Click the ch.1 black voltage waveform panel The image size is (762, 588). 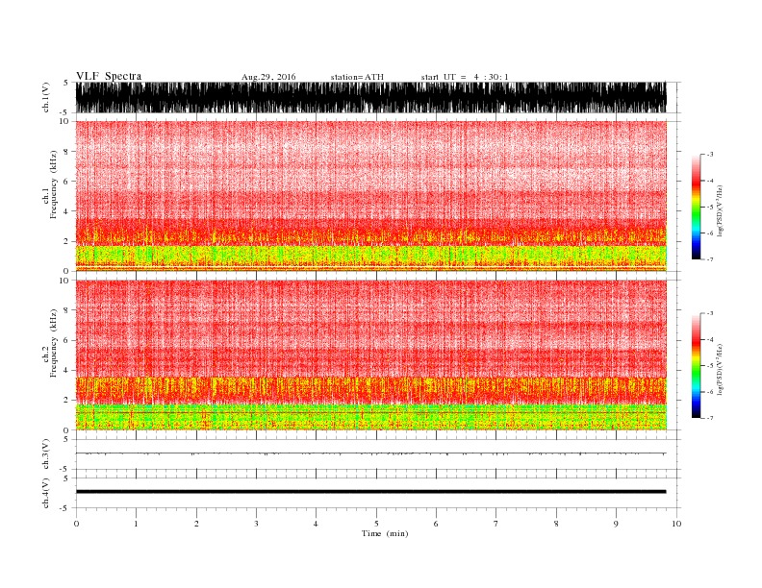pyautogui.click(x=370, y=97)
